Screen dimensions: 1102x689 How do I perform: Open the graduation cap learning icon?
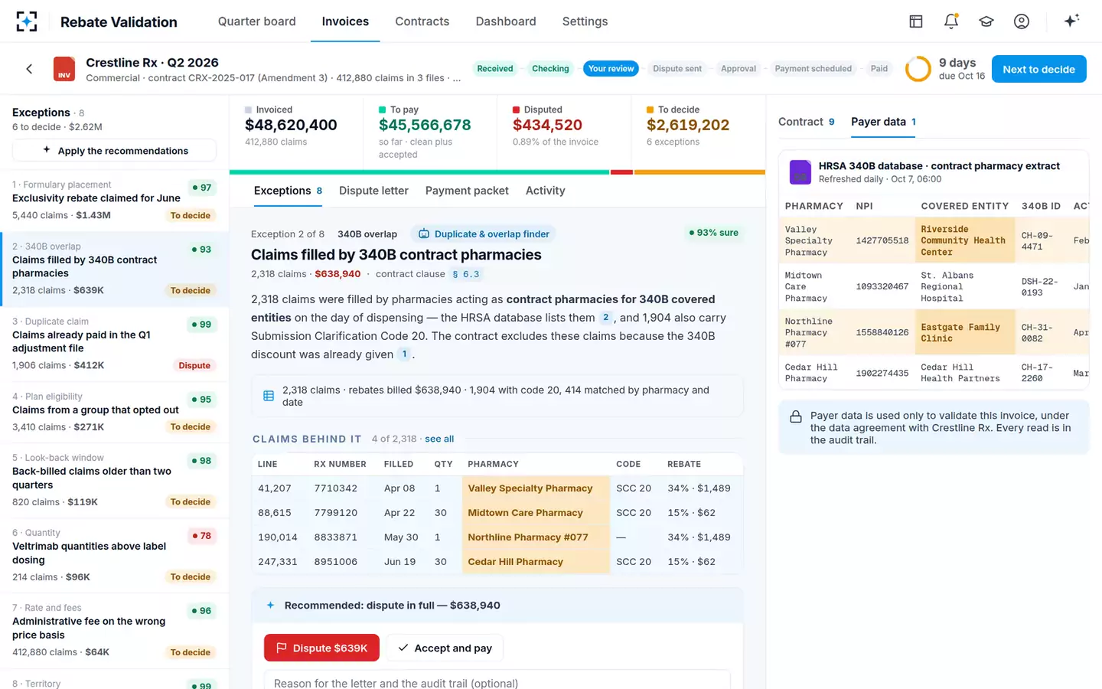(986, 21)
